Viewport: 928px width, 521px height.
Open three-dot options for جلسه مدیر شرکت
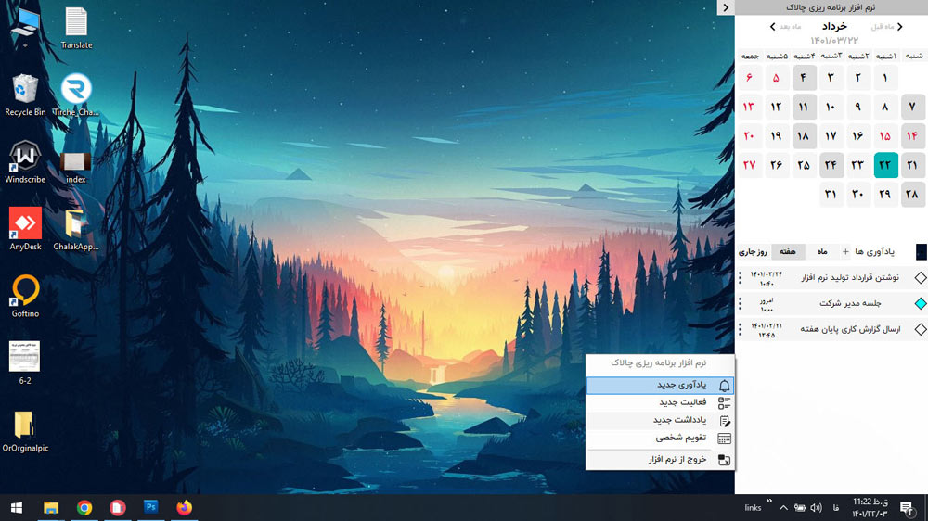tap(740, 303)
